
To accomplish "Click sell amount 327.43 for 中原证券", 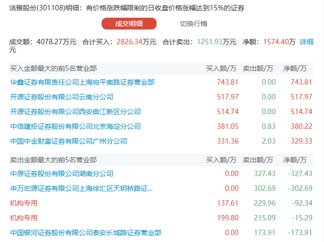I will (x=265, y=174).
